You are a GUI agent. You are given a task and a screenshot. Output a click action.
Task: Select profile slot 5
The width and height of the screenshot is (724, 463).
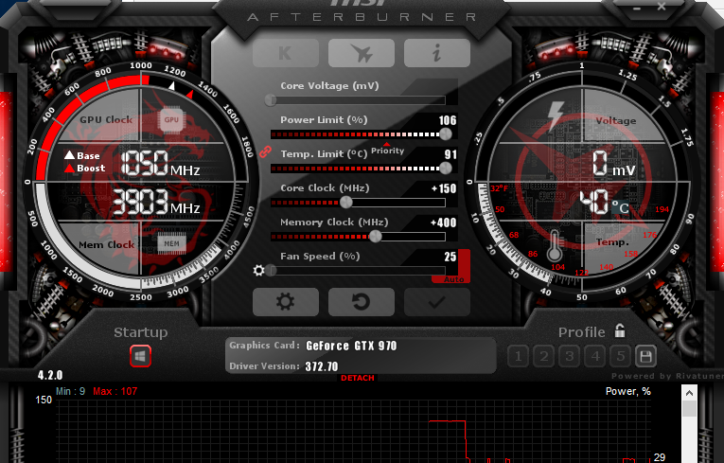pyautogui.click(x=621, y=356)
